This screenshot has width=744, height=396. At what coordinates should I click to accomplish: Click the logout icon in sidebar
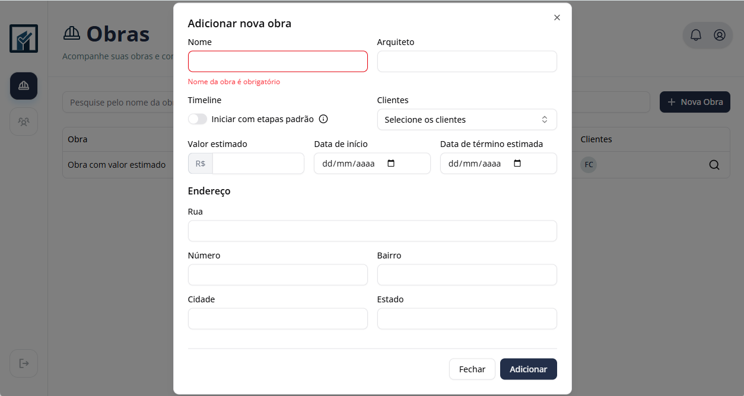click(24, 363)
